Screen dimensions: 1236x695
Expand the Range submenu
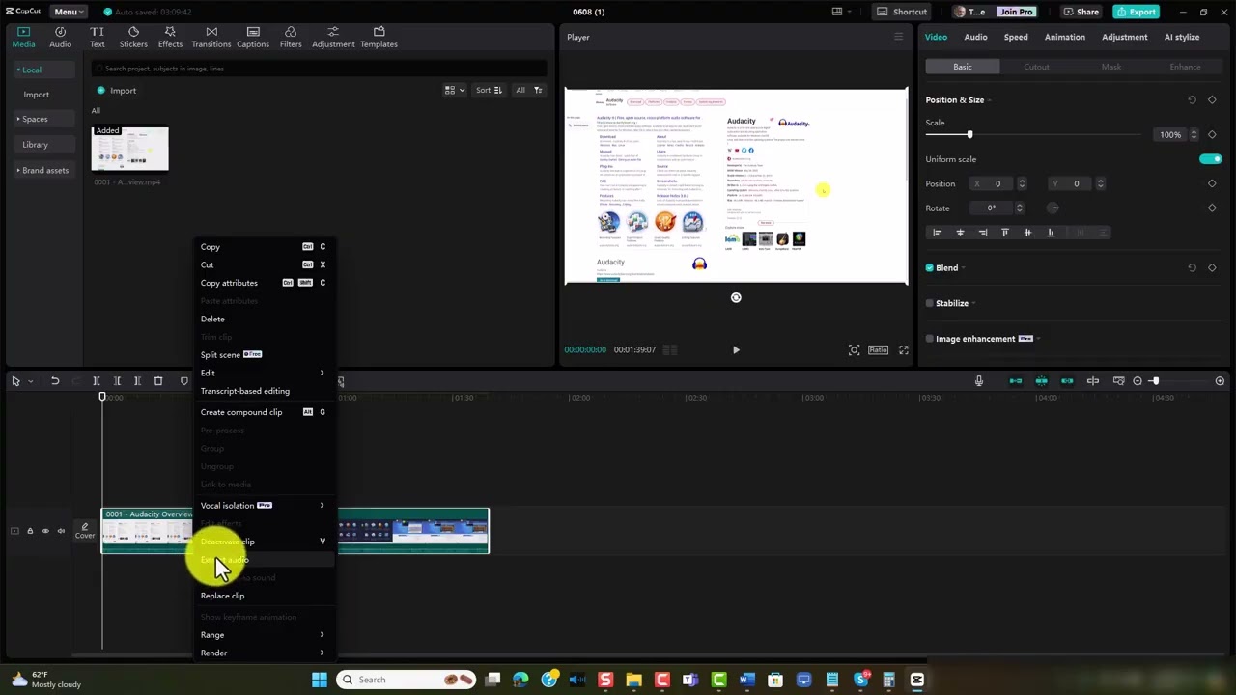264,635
